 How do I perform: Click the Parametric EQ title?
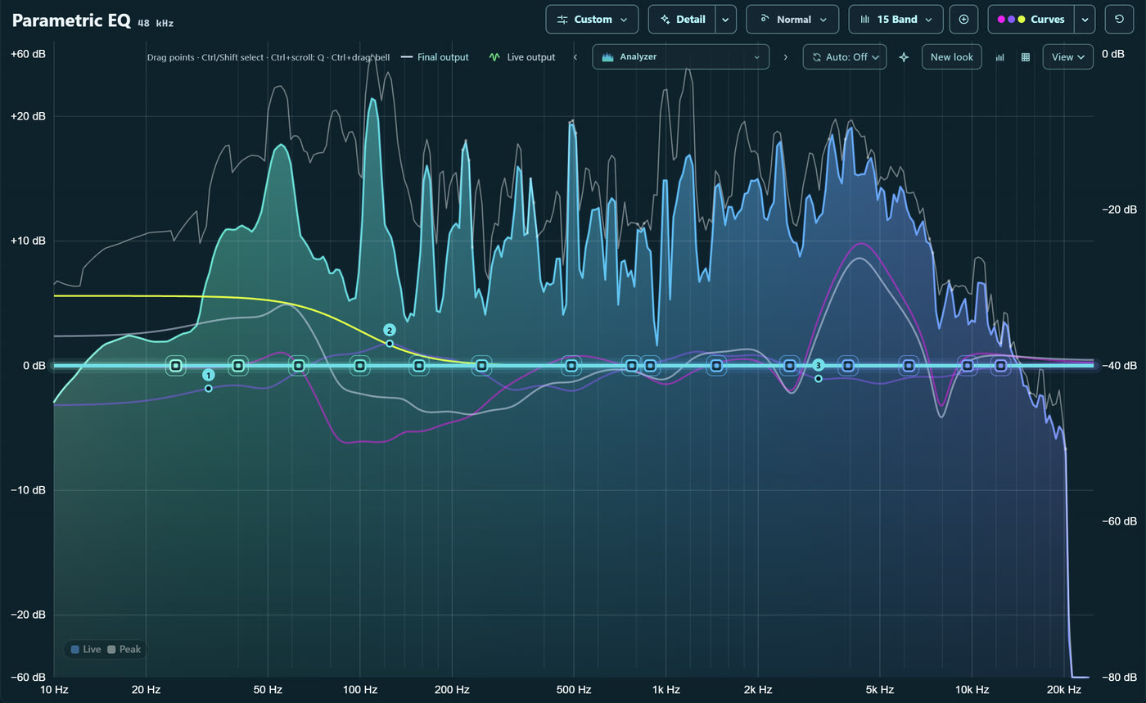71,20
